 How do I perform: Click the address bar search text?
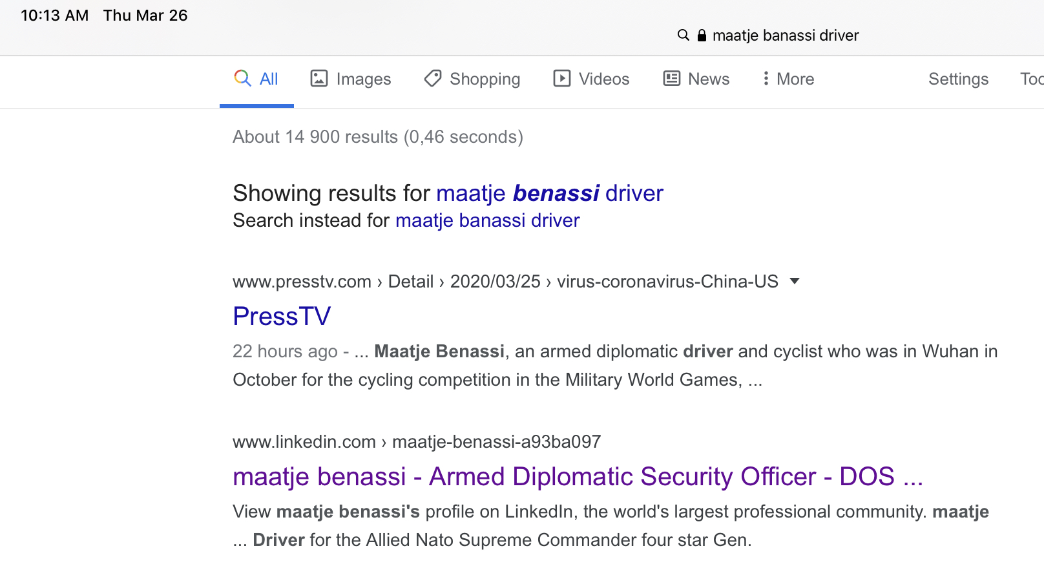786,36
